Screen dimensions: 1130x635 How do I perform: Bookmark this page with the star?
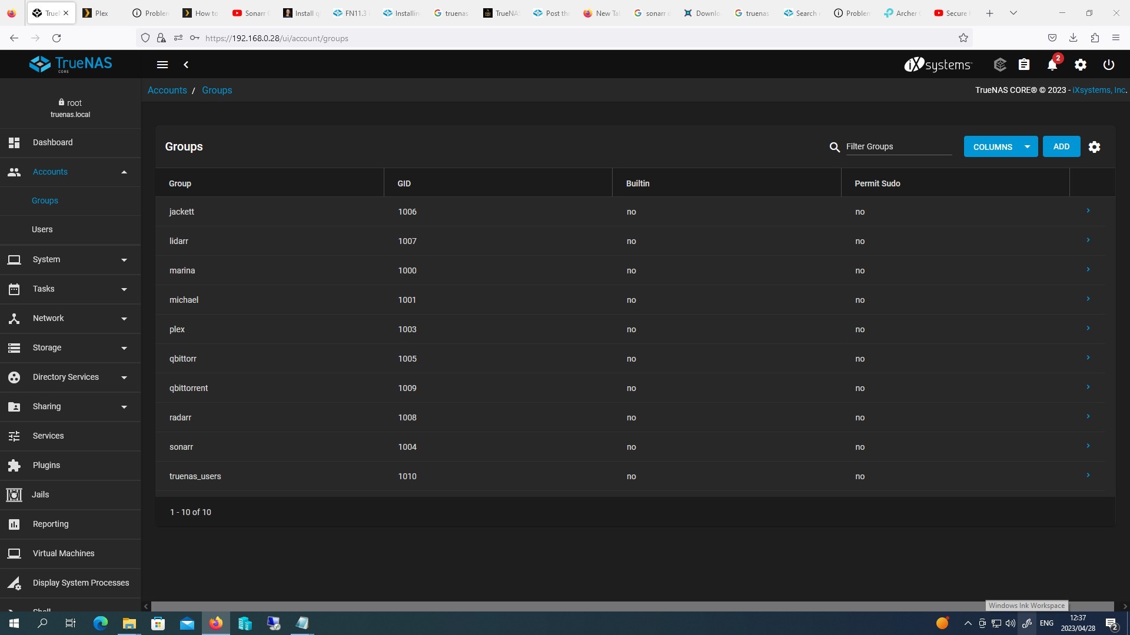963,38
